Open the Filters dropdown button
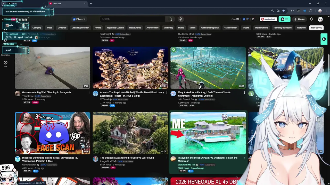 79,19
